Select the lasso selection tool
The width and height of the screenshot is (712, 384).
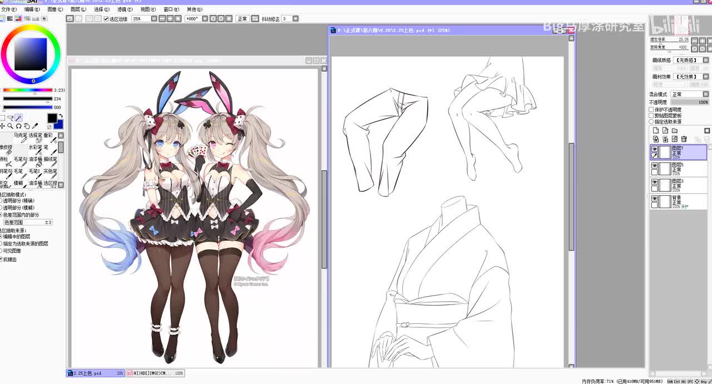(x=11, y=118)
